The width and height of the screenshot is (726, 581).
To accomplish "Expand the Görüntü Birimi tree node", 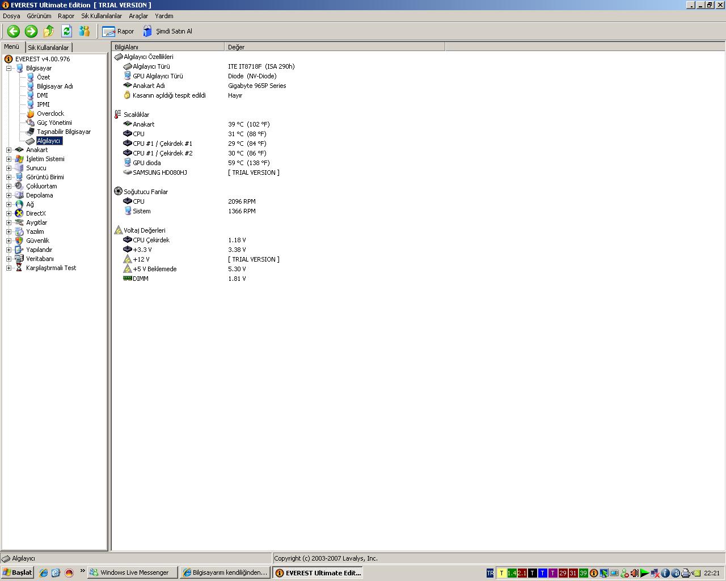I will pos(9,177).
